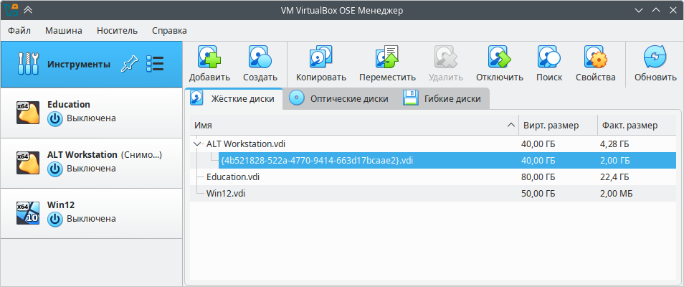Sort by Факт. размер column header
The image size is (684, 287).
click(637, 126)
